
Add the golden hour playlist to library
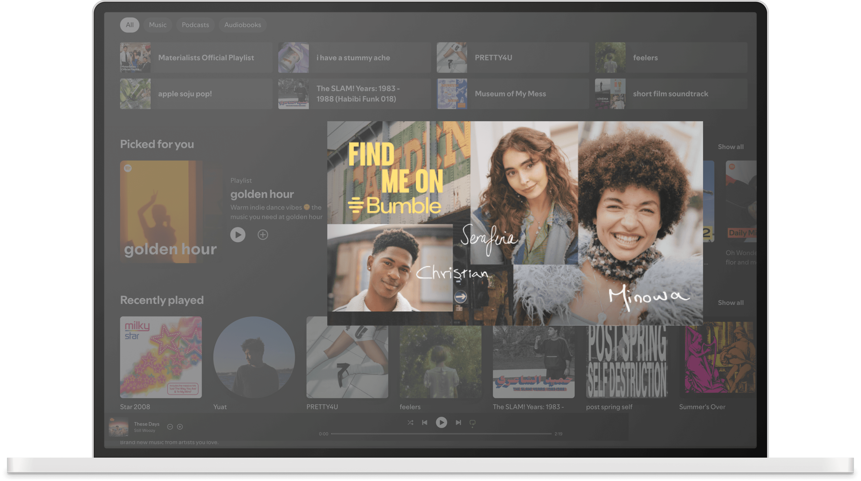[263, 235]
